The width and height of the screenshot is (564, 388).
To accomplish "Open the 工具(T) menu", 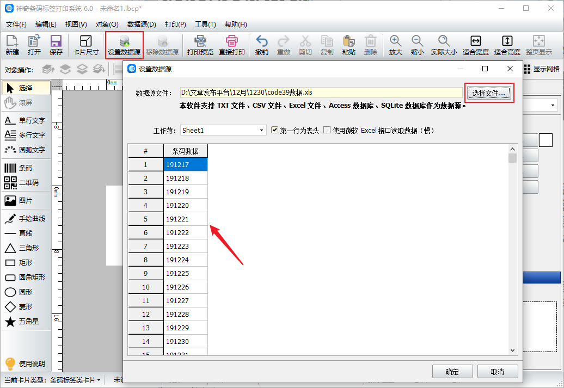I will click(x=205, y=24).
